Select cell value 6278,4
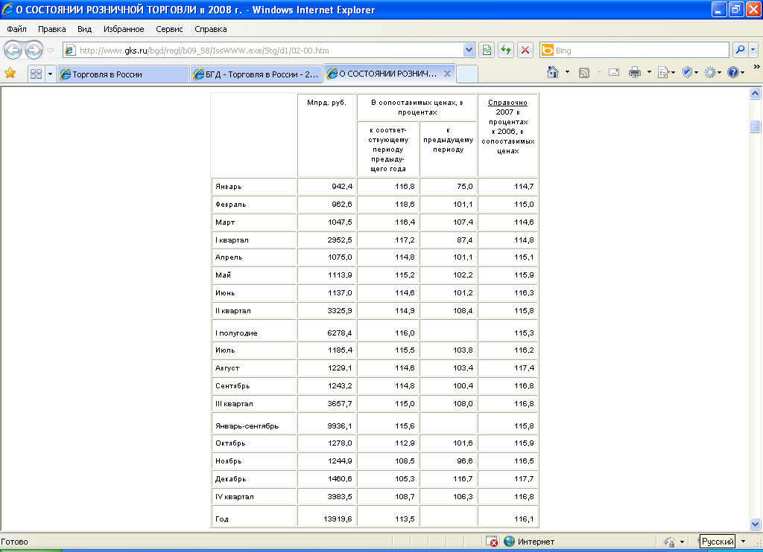 [x=340, y=333]
